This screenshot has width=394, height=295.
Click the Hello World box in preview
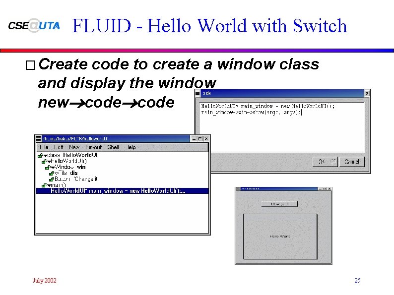(280, 236)
